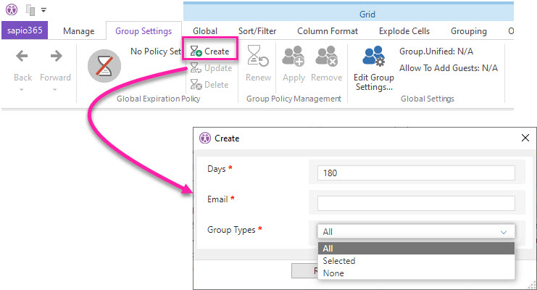Switch to the Manage tab
Viewport: 537px width, 290px height.
point(78,31)
